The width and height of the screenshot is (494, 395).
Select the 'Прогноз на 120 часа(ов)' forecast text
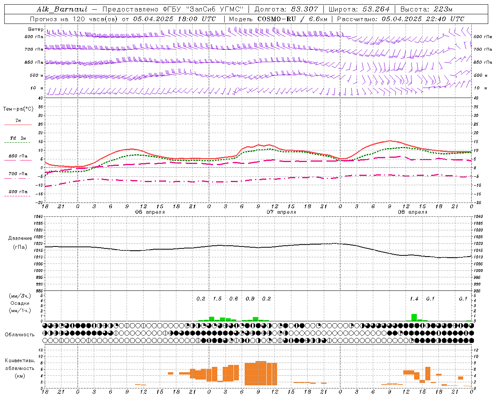tap(74, 19)
